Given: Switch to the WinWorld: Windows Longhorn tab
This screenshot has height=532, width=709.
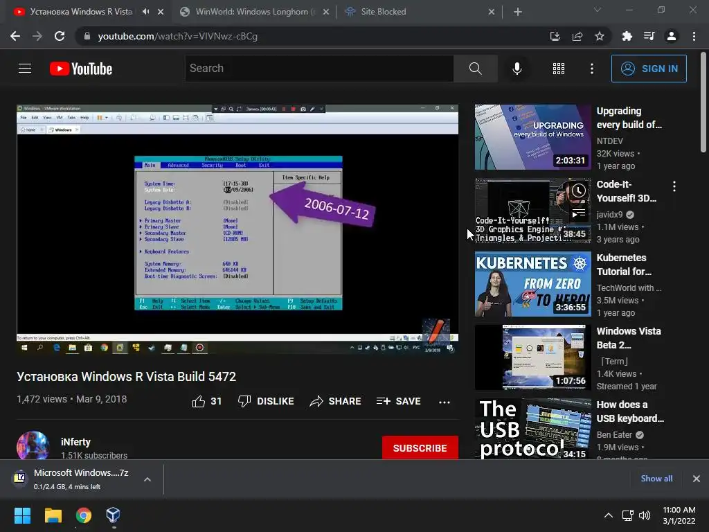Looking at the screenshot, I should pos(253,12).
